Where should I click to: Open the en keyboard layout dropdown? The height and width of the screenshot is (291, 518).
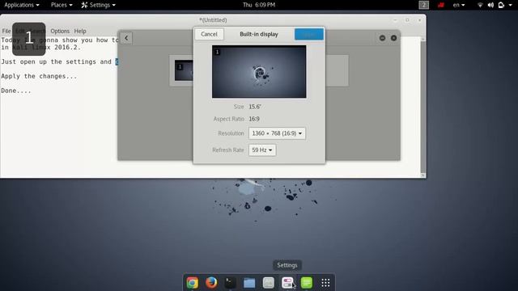(x=459, y=5)
